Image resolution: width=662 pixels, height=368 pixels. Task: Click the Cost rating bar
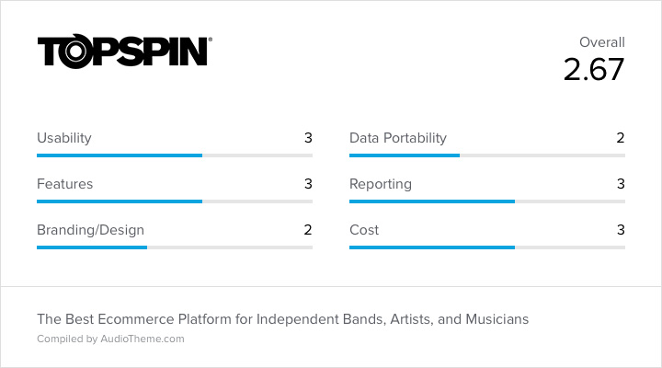click(487, 247)
